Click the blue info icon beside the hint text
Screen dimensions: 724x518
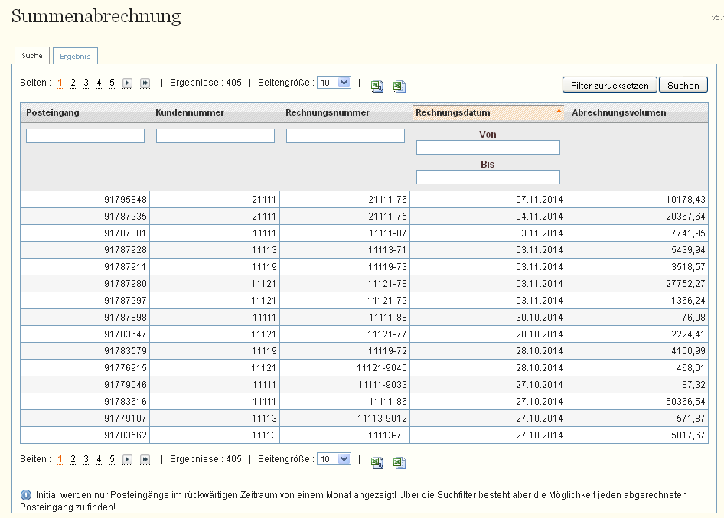coord(26,495)
